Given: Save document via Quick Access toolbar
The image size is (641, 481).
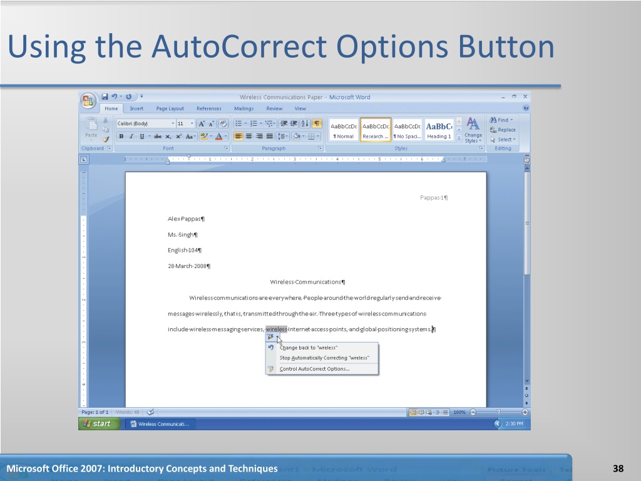Looking at the screenshot, I should [x=105, y=96].
